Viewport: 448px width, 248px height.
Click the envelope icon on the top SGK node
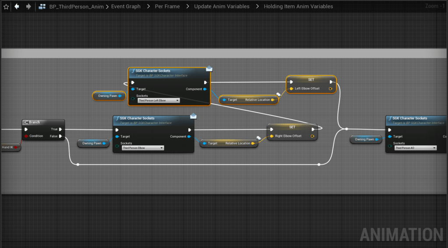coord(209,68)
